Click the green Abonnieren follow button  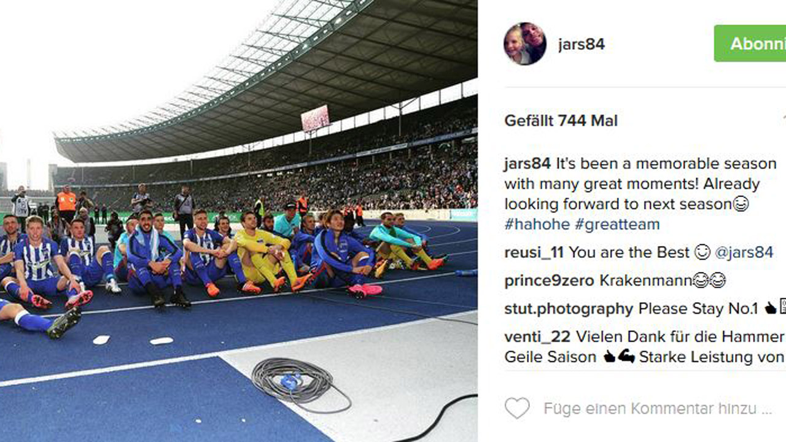(x=750, y=44)
